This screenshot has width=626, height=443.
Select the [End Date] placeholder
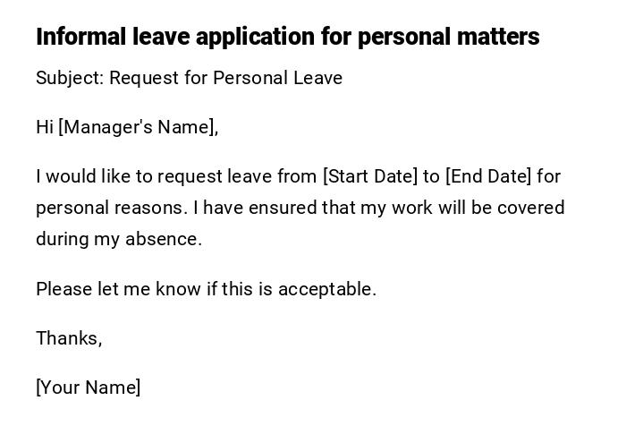pyautogui.click(x=487, y=176)
